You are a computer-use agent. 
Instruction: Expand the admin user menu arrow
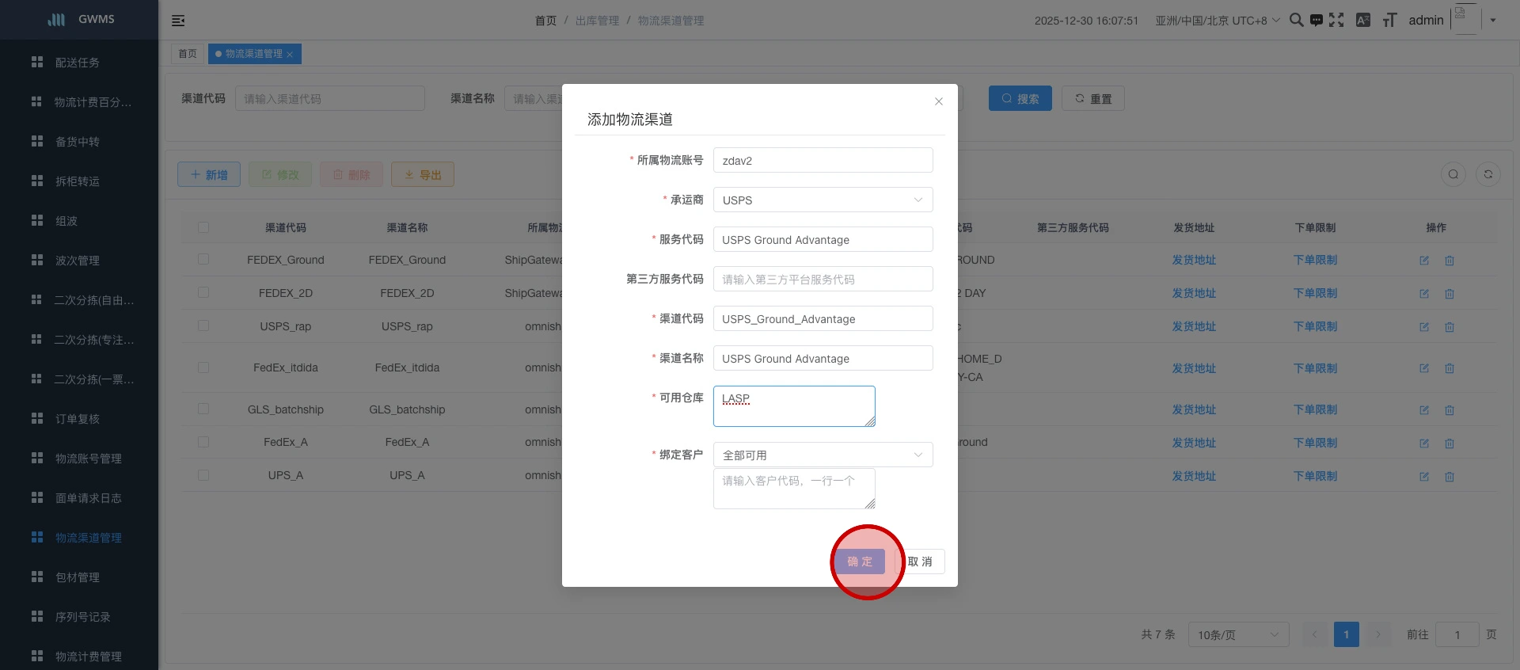point(1493,21)
